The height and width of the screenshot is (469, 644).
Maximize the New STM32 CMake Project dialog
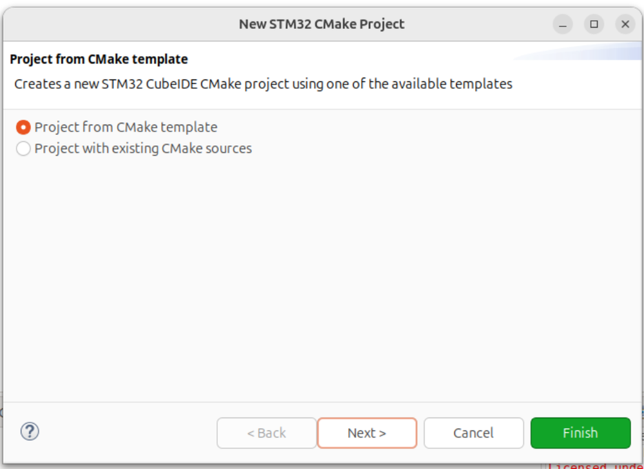pyautogui.click(x=594, y=25)
